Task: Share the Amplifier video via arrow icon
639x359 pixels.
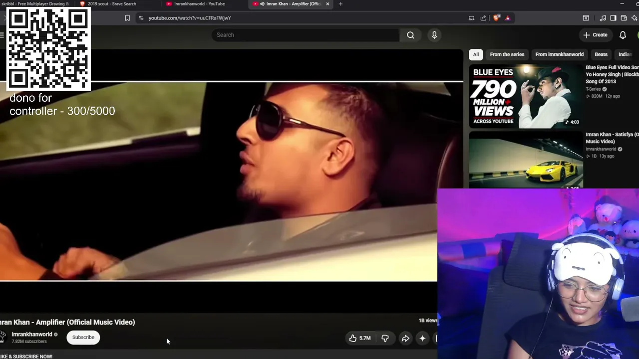Action: (405, 338)
